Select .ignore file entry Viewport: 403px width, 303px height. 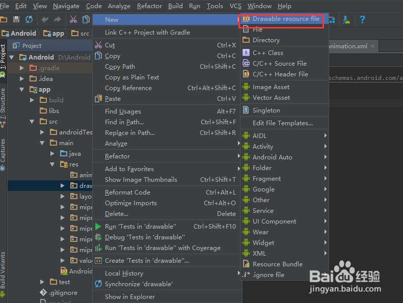coord(284,274)
